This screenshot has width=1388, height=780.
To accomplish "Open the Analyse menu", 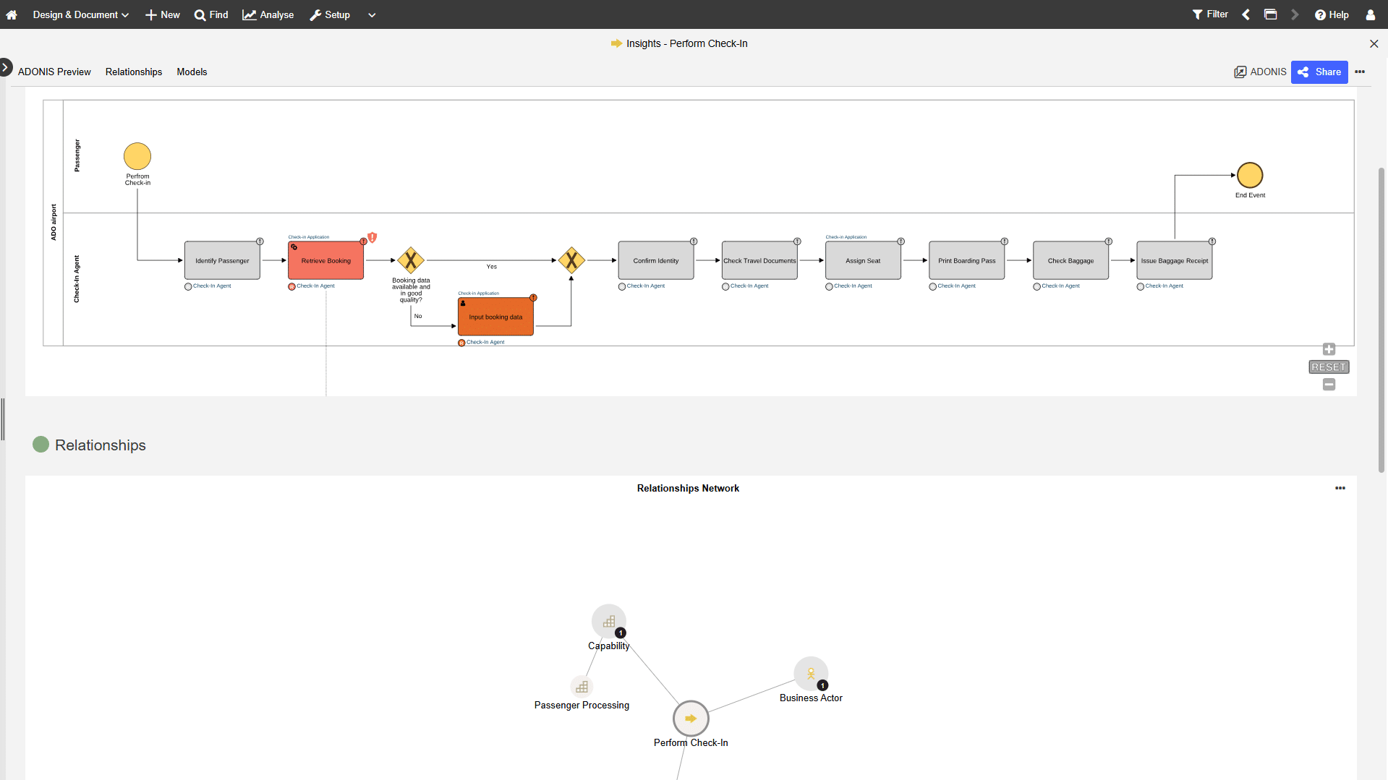I will pyautogui.click(x=268, y=14).
